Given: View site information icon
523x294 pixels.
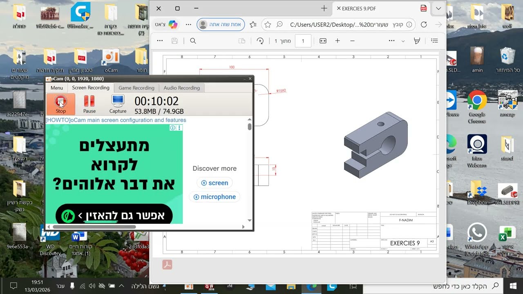Looking at the screenshot, I should [410, 24].
